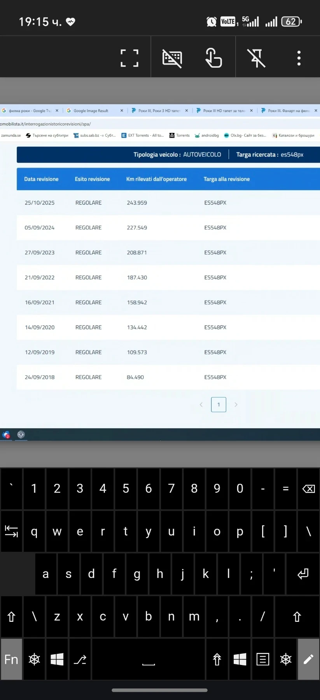Select the 158.942 km value

point(137,302)
